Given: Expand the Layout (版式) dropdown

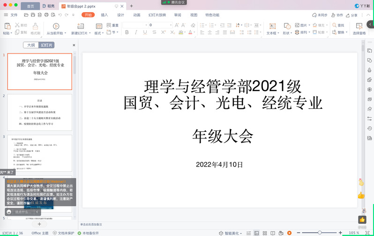Looking at the screenshot, I should 99,33.
